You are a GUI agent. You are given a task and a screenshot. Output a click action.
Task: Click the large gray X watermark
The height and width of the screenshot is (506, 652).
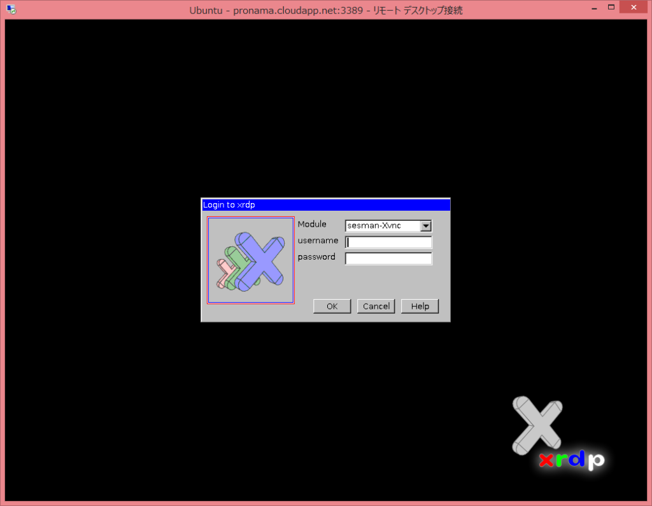click(x=537, y=423)
